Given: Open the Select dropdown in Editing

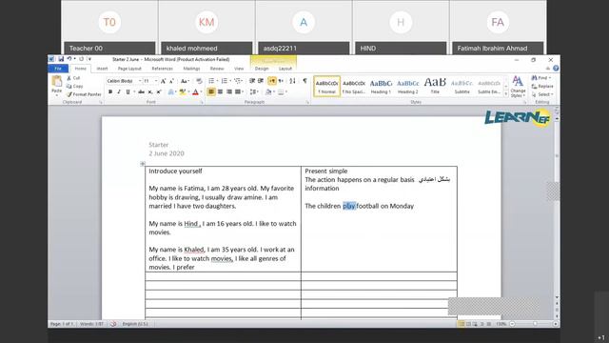Looking at the screenshot, I should (542, 94).
